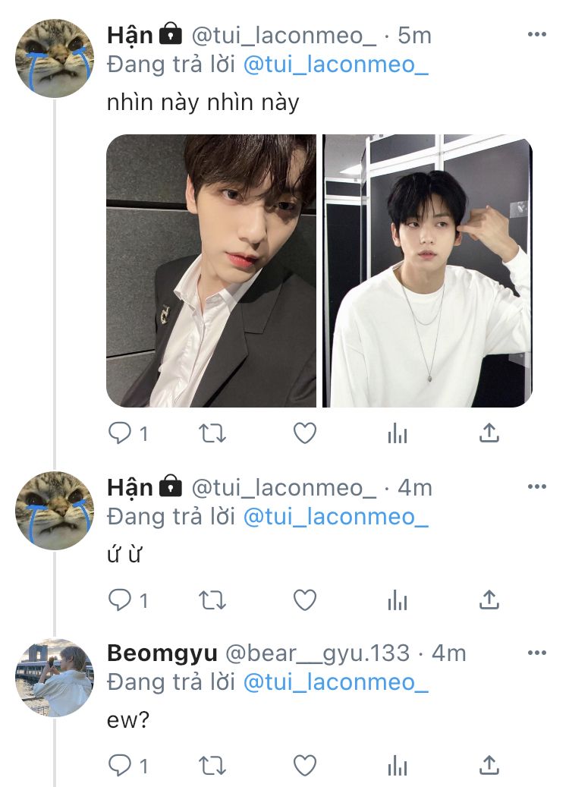Screen dimensions: 569x787
Task: Share Beomgyu's "ew?" reply
Action: pyautogui.click(x=490, y=765)
